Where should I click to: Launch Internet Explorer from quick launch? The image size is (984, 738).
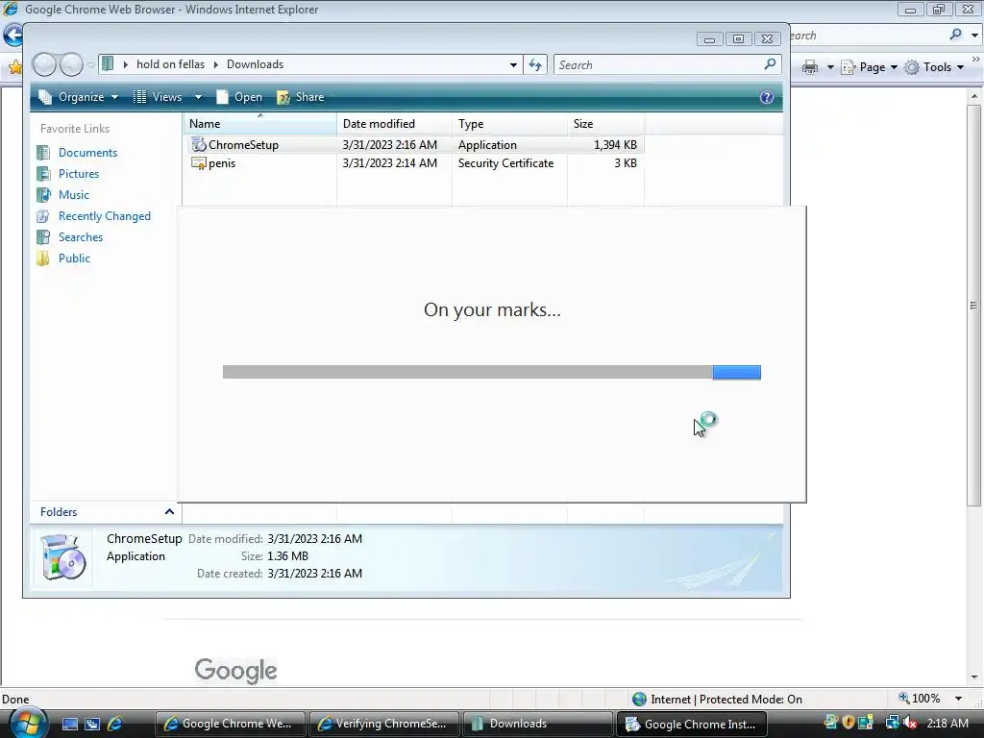(115, 724)
